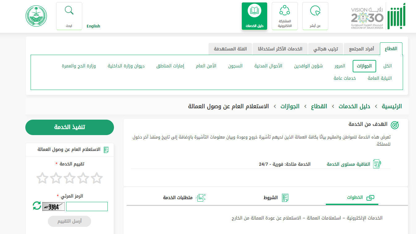Choose the المرور sector filter
This screenshot has height=234, width=416.
coord(340,66)
